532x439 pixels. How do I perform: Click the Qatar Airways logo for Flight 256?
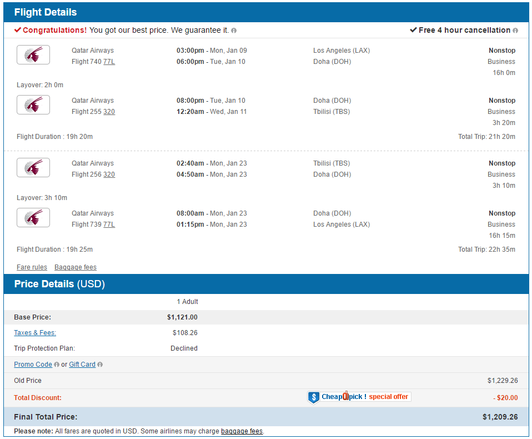coord(33,167)
